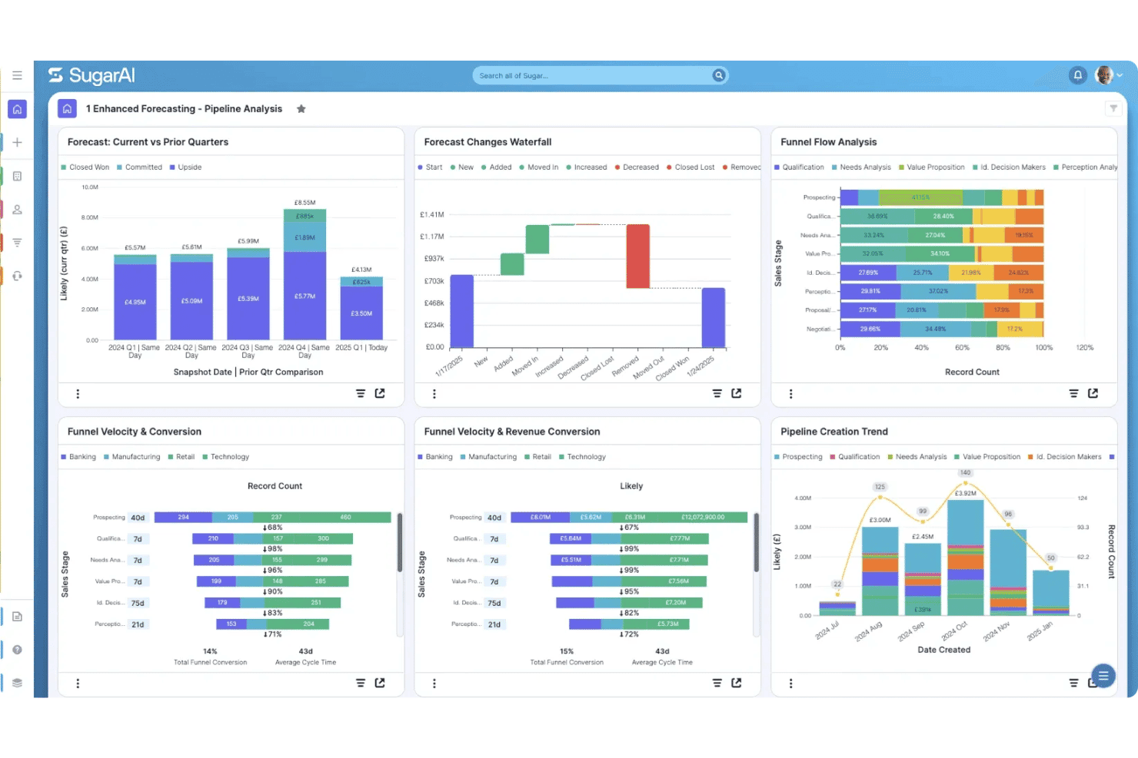Click scrollbar in Funnel Velocity & Conversion panel

coord(400,543)
